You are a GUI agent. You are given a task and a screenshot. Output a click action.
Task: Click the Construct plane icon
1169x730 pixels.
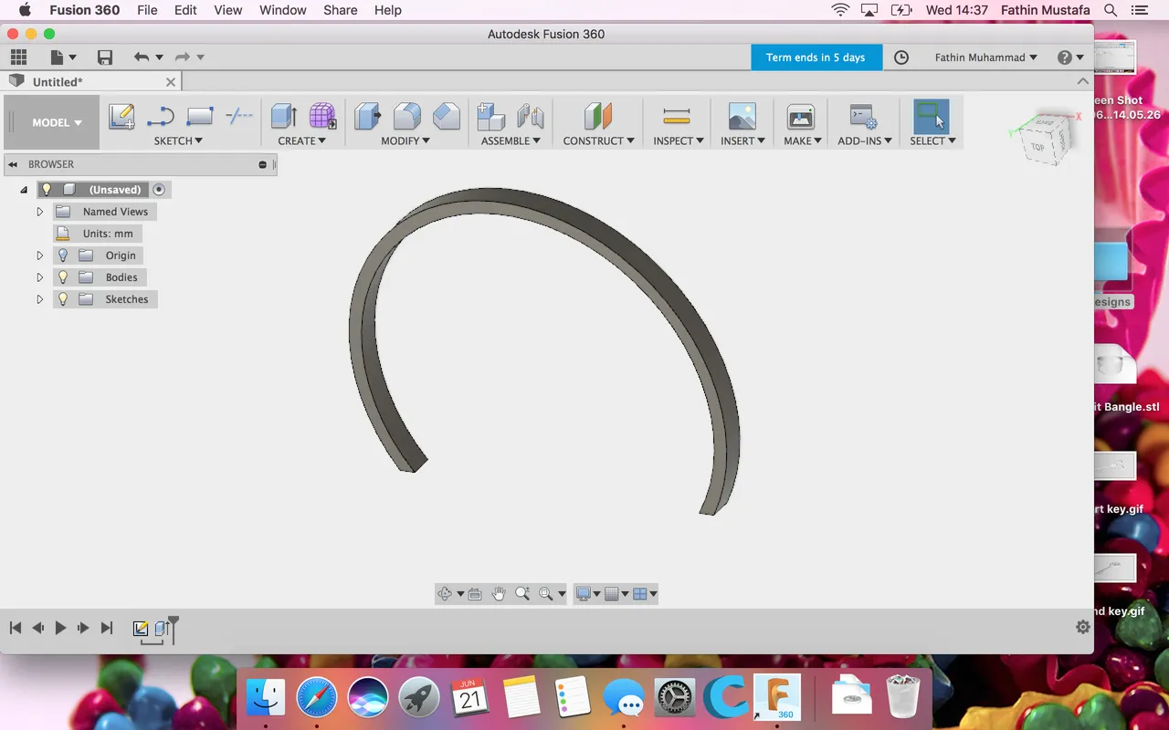coord(598,116)
